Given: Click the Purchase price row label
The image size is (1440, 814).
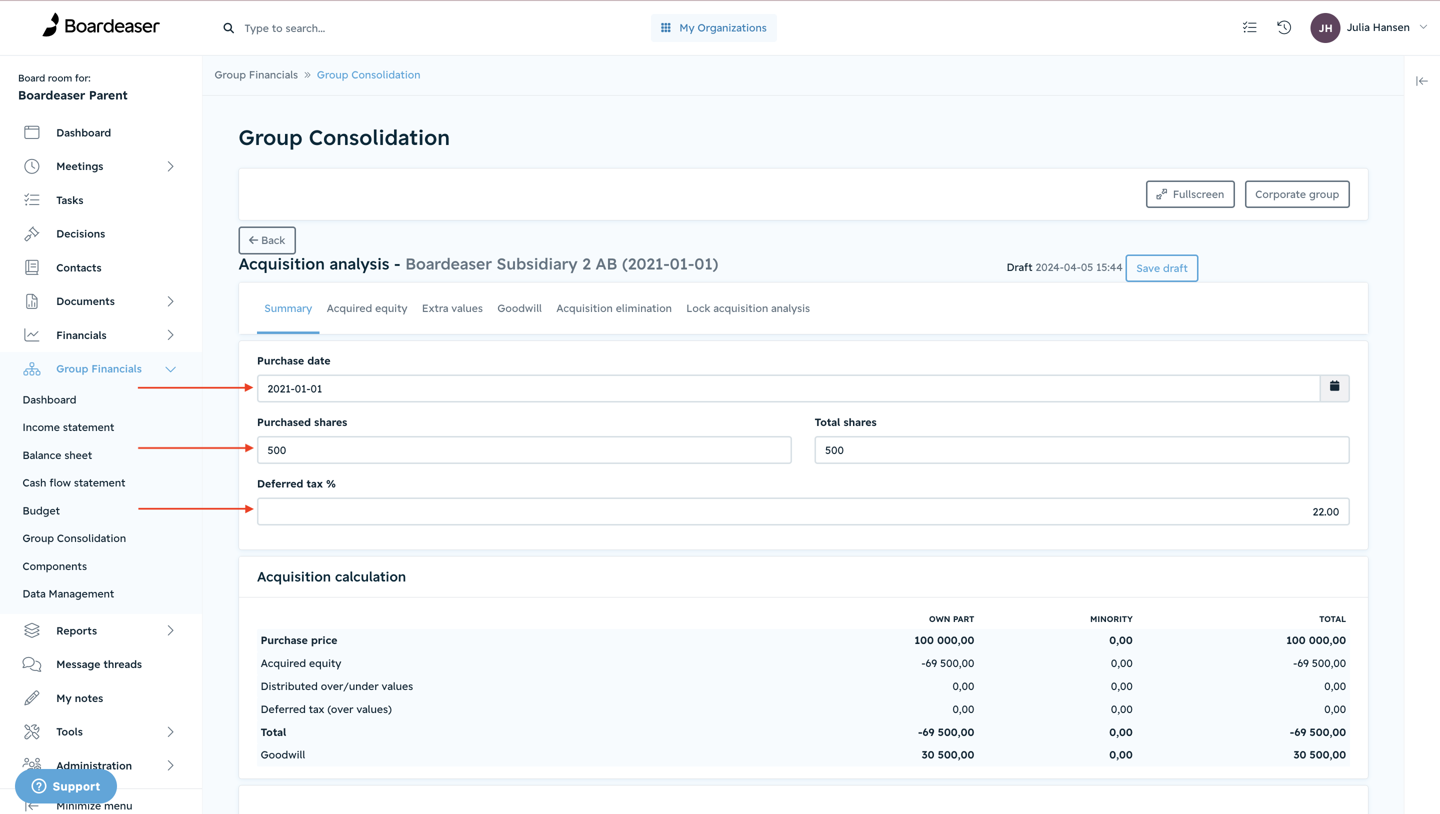Looking at the screenshot, I should (x=299, y=640).
